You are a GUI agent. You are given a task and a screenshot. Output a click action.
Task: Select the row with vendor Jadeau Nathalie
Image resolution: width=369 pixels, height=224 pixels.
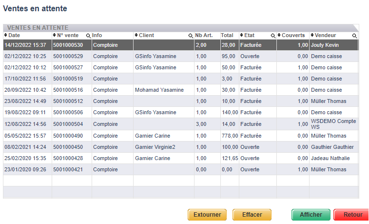[x=330, y=159]
